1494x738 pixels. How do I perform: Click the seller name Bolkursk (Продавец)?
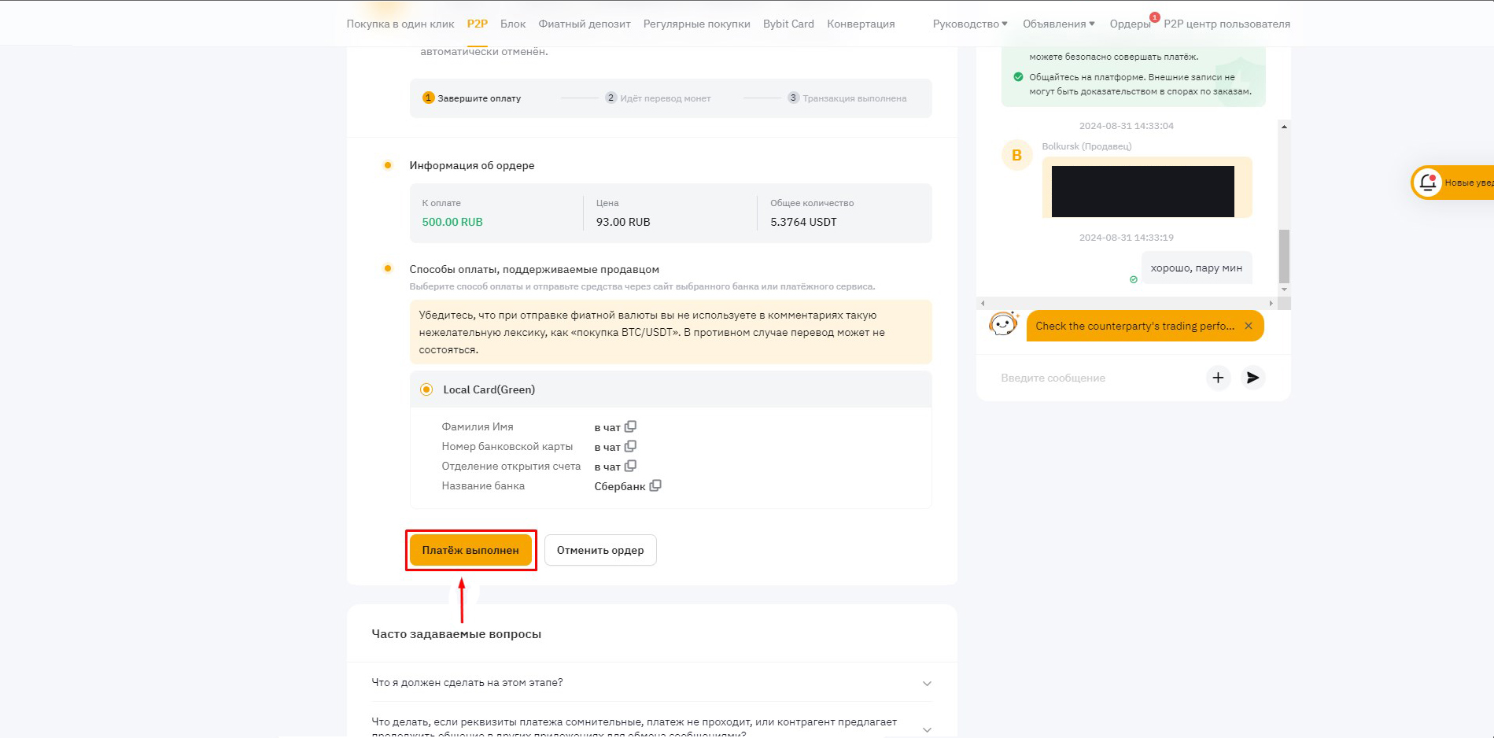click(x=1086, y=146)
